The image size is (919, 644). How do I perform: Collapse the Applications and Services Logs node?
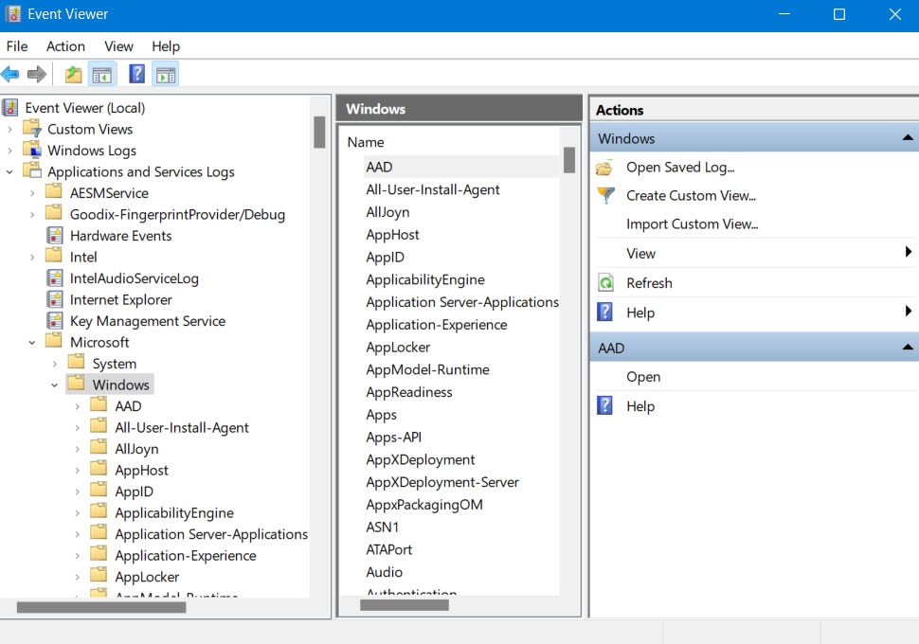(9, 171)
